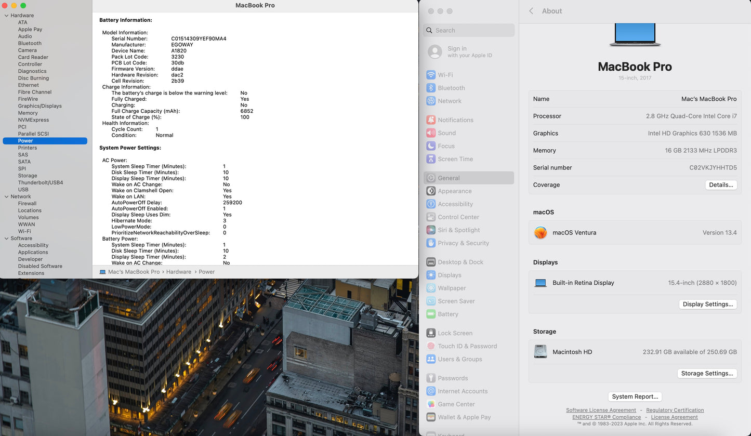The width and height of the screenshot is (751, 436).
Task: Click the System Report button
Action: [x=635, y=397]
